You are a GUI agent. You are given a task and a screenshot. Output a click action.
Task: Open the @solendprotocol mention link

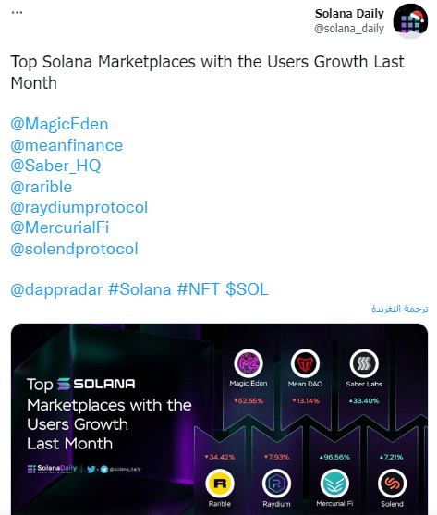pos(74,249)
